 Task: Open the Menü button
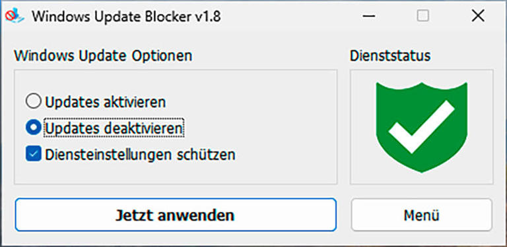pyautogui.click(x=422, y=215)
